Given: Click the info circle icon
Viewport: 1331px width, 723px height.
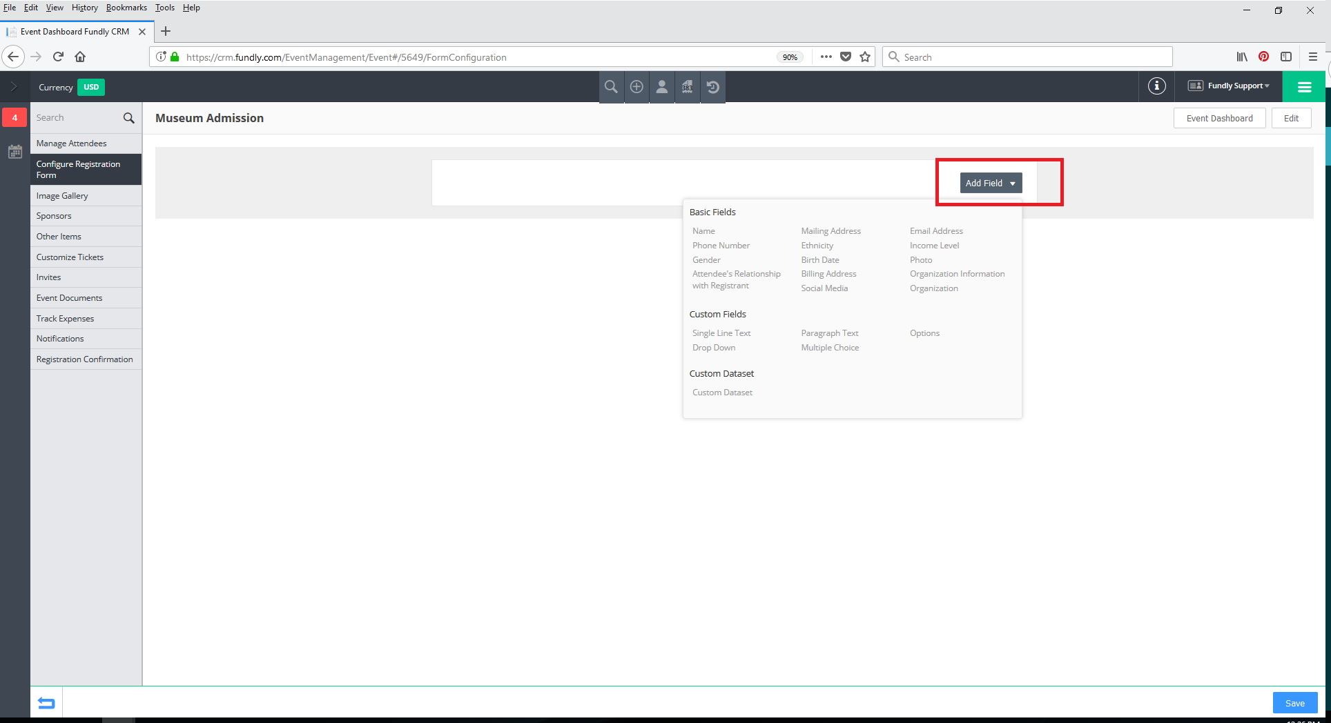Looking at the screenshot, I should pos(1157,86).
